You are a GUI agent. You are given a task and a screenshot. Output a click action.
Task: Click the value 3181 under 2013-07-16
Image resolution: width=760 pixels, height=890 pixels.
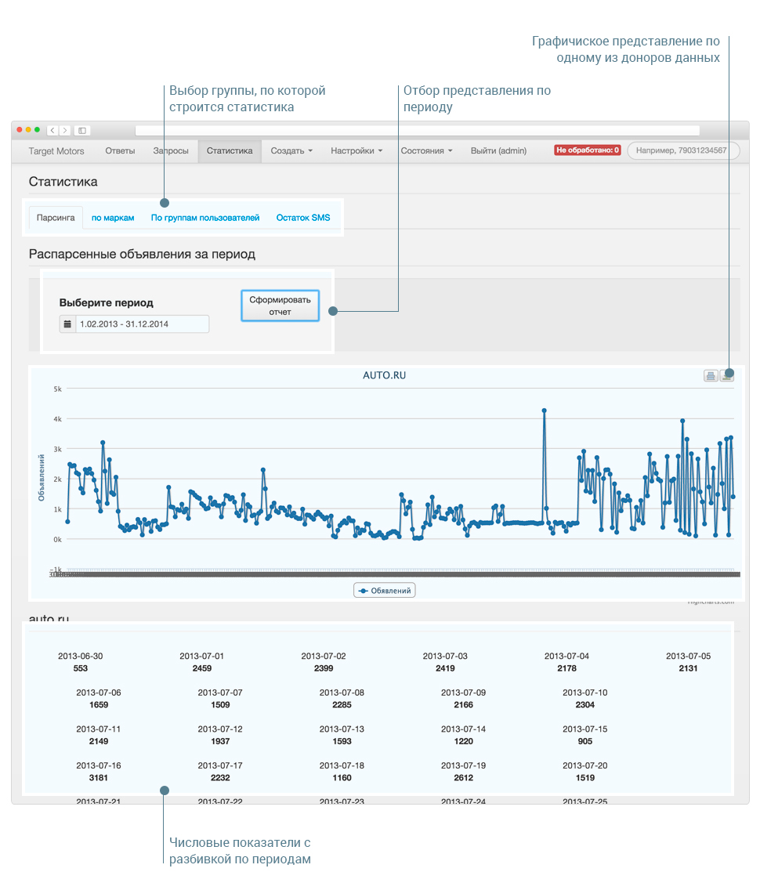(x=99, y=778)
